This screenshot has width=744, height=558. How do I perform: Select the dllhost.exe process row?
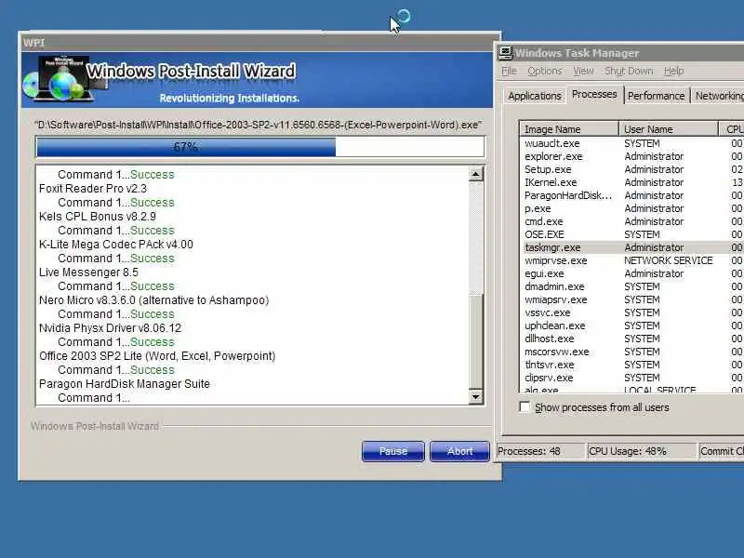click(x=631, y=339)
